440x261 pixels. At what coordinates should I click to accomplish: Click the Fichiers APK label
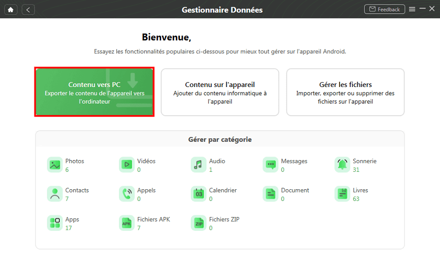[x=154, y=219]
